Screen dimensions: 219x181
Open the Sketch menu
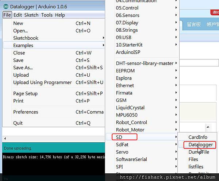tap(31, 15)
